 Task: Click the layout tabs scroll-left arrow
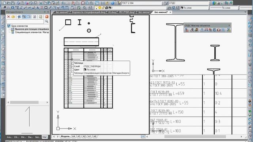[54, 136]
